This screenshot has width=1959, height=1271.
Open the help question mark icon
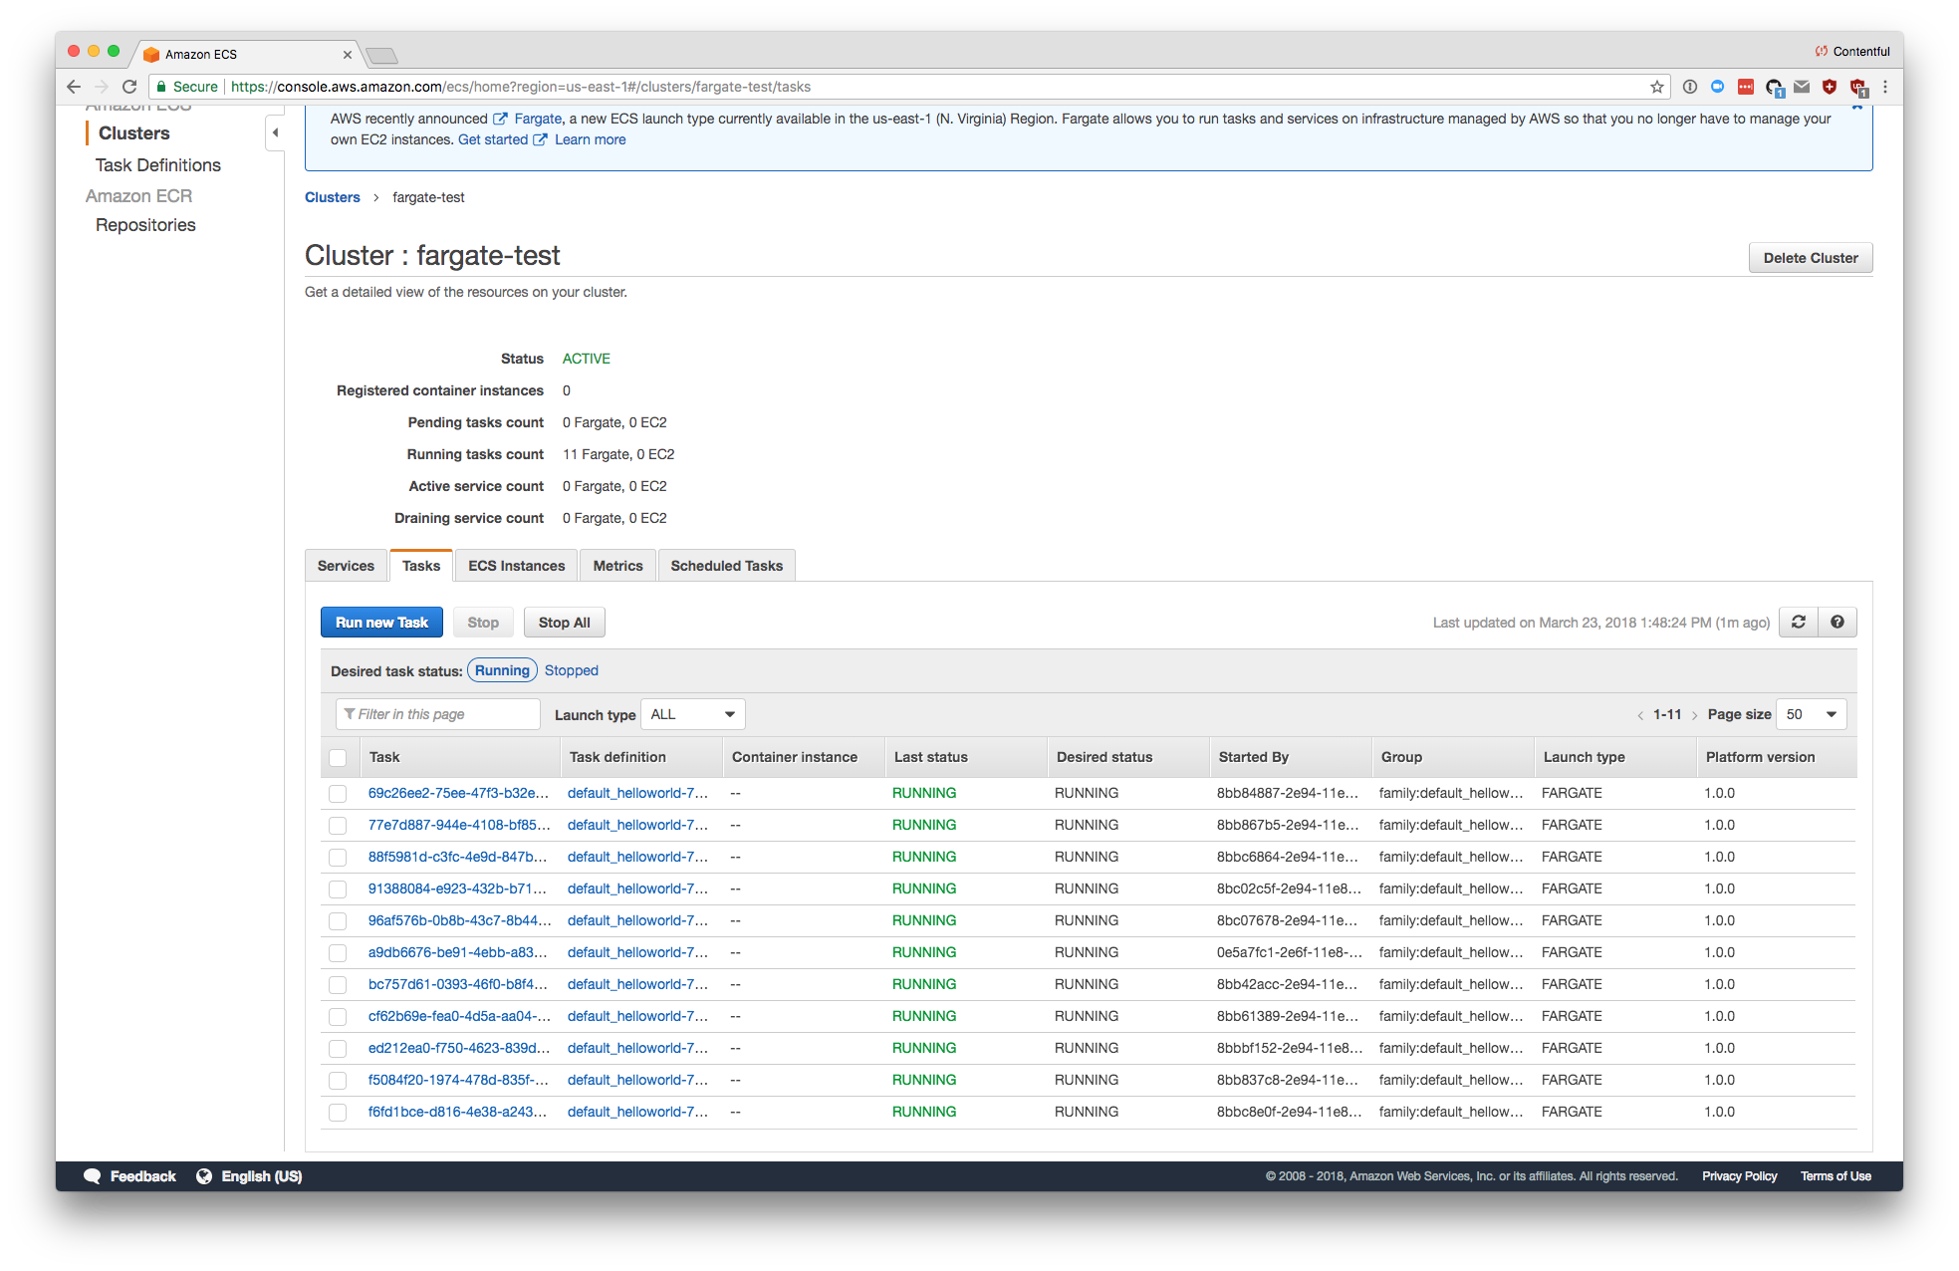1837,623
